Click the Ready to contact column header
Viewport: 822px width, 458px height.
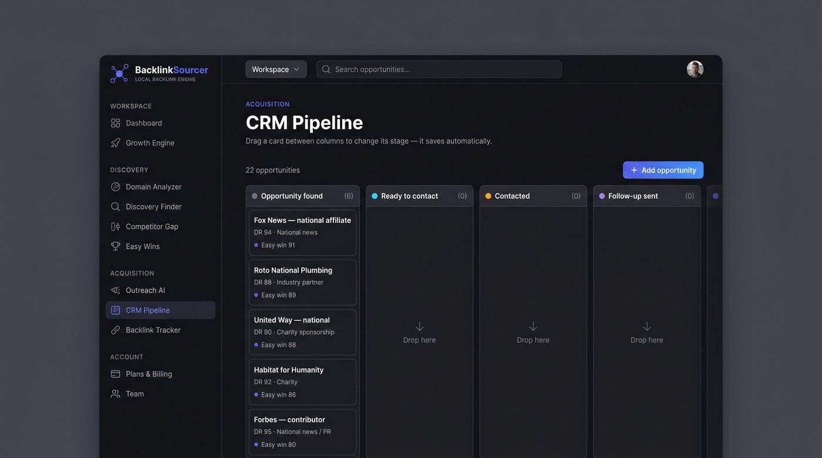point(419,196)
